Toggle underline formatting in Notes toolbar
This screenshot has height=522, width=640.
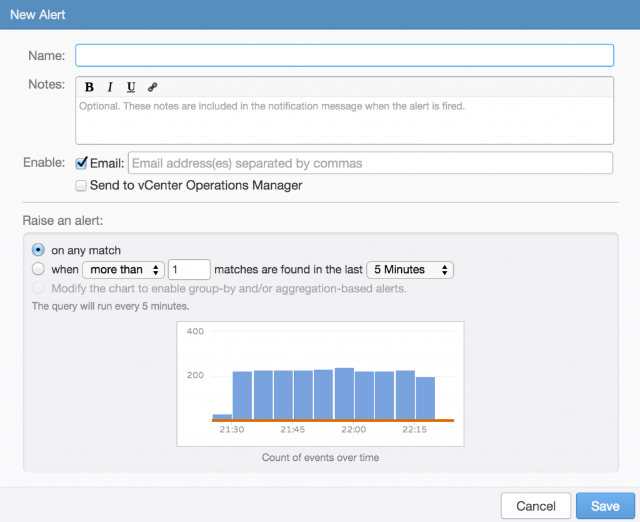[131, 87]
